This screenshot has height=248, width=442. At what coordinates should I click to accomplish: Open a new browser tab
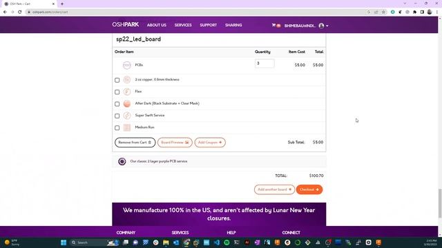pyautogui.click(x=62, y=4)
